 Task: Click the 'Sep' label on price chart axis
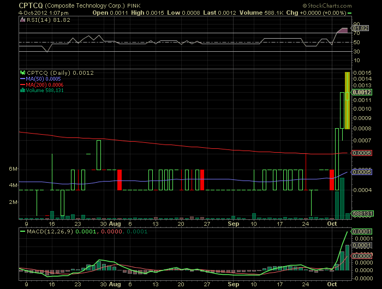[x=234, y=224]
